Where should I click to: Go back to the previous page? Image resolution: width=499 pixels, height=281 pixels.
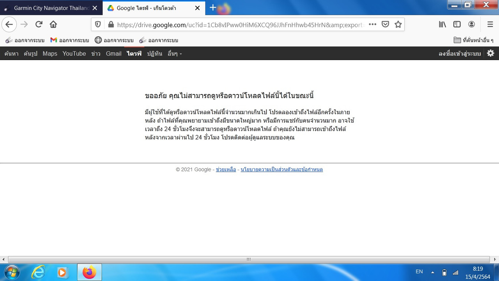click(x=9, y=24)
